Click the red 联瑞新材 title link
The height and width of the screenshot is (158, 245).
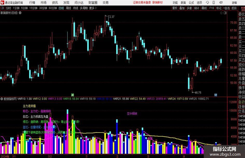[158, 3]
